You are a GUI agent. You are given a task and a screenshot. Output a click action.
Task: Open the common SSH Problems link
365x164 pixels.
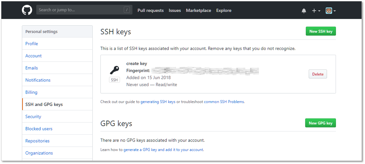click(224, 102)
